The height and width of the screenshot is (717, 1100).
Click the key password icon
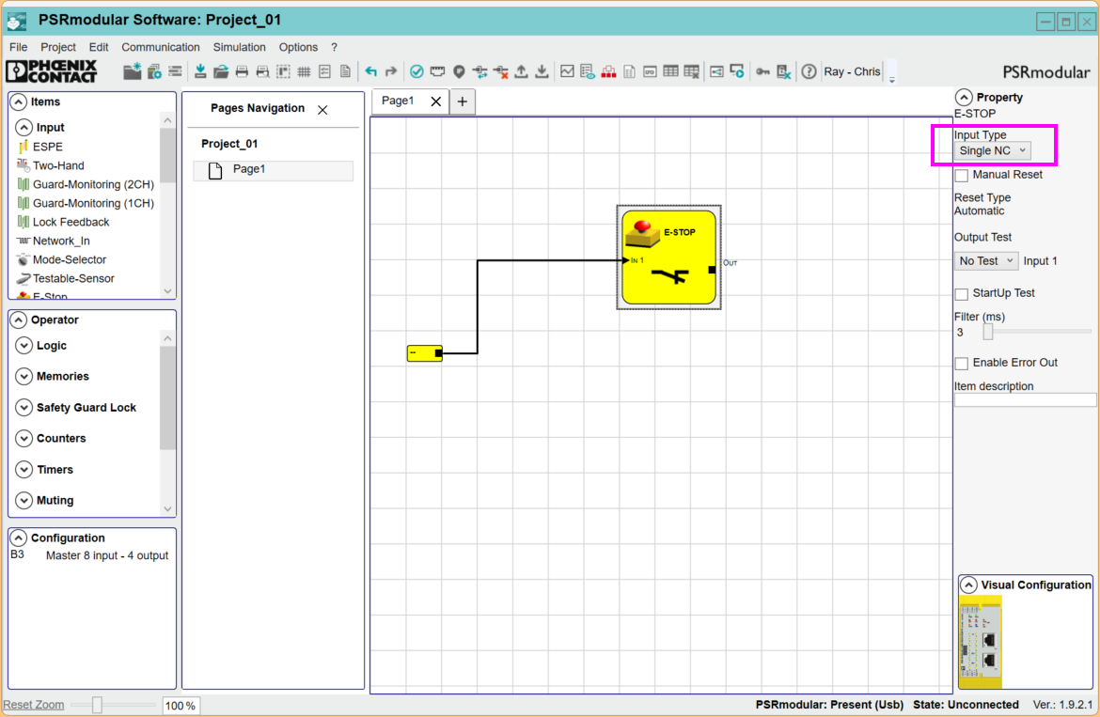click(762, 70)
